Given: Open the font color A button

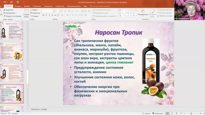Looking at the screenshot, I should [x=68, y=15].
